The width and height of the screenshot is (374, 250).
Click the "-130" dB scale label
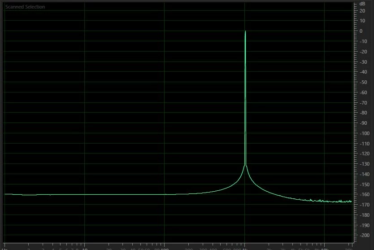pos(365,164)
